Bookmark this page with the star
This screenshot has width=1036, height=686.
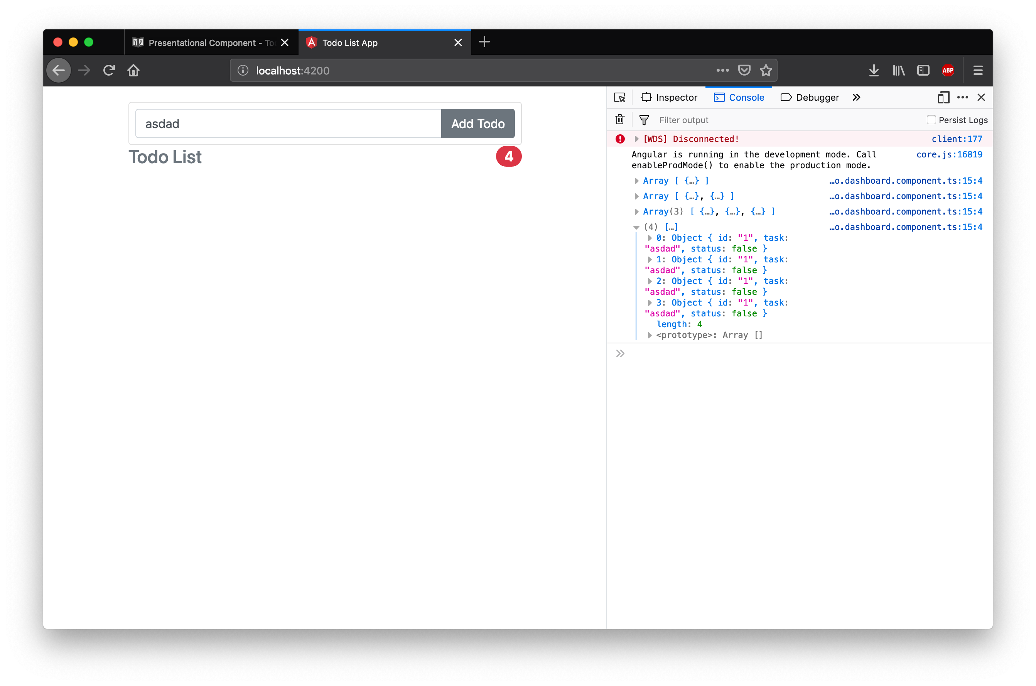[766, 71]
